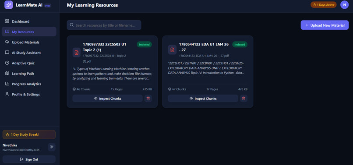Image resolution: width=353 pixels, height=165 pixels.
Task: Click Indexed badge on EDA U1 card
Action: coord(240,44)
